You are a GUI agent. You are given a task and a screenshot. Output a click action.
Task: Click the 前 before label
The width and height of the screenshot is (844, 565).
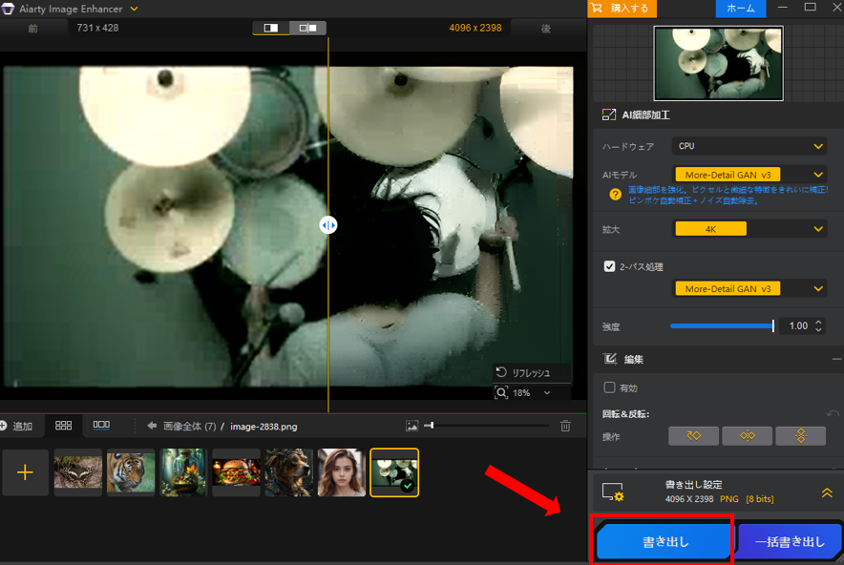click(x=33, y=29)
